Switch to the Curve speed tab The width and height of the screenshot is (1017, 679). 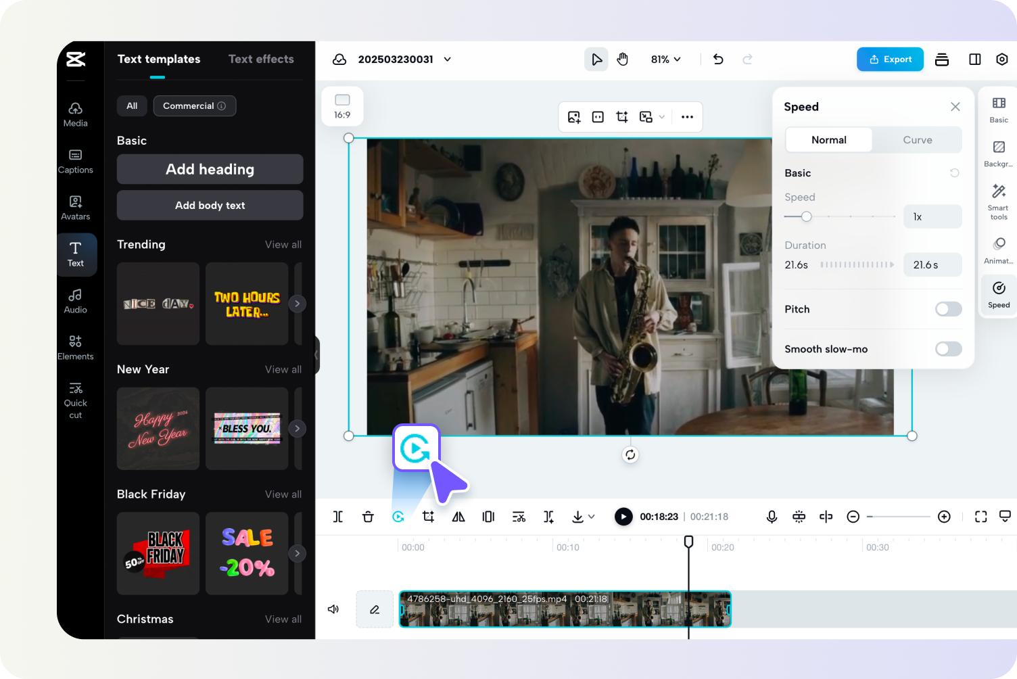coord(917,140)
